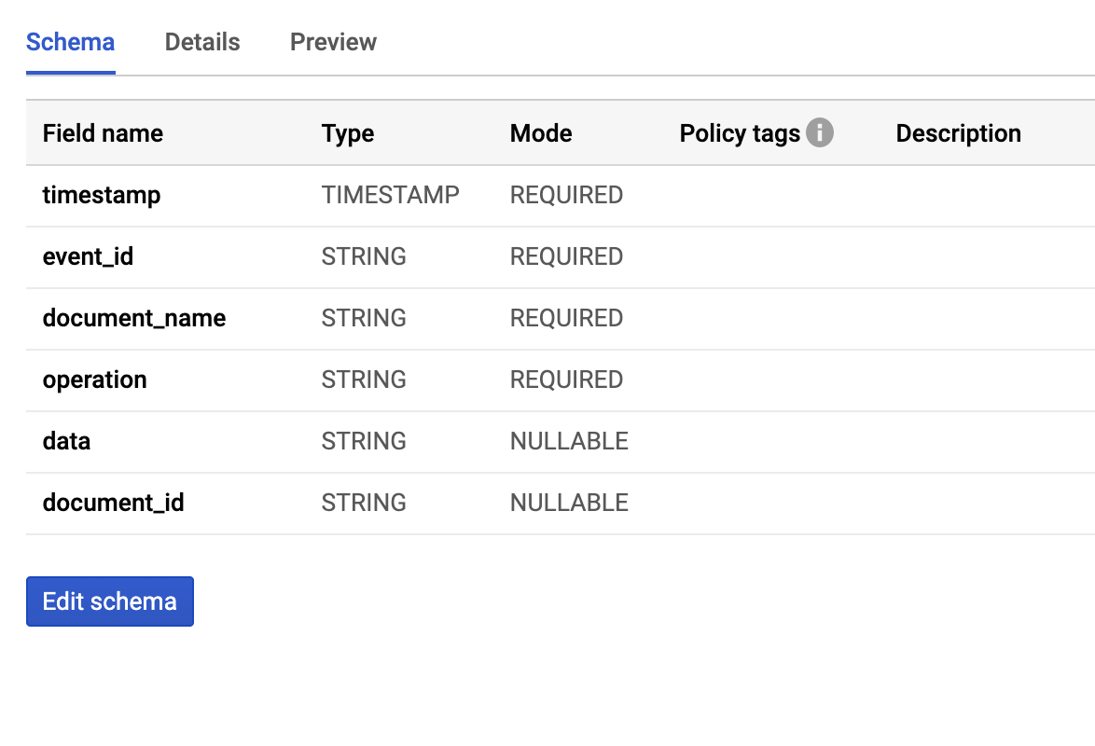
Task: Select the operation field row
Action: tap(94, 380)
